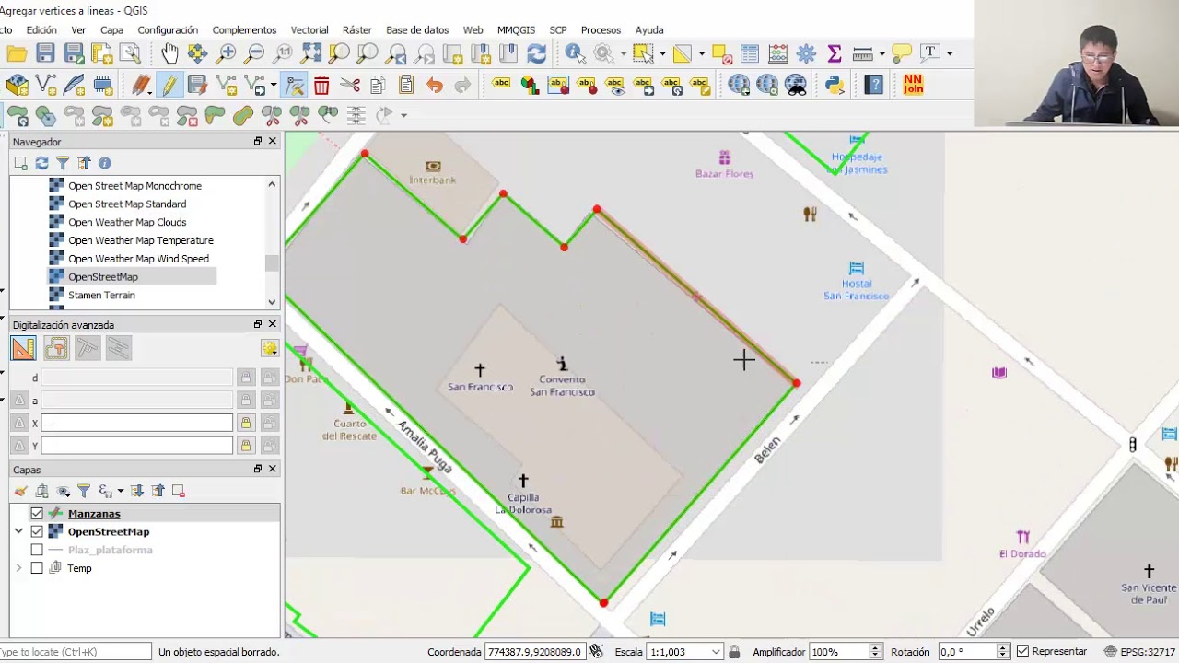1179x663 pixels.
Task: Select Stamen Terrain in browser
Action: click(x=101, y=296)
